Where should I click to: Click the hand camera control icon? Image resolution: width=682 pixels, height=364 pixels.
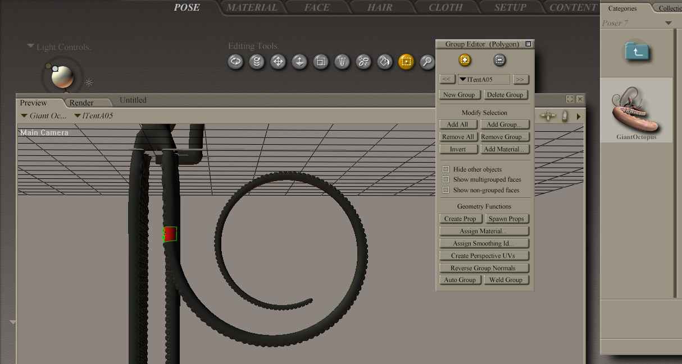pyautogui.click(x=565, y=116)
